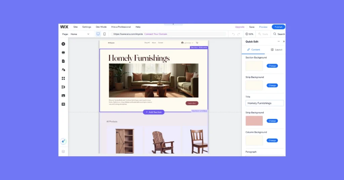Switch to mobile view mode
Screen dimensions: 344x180
pos(104,34)
